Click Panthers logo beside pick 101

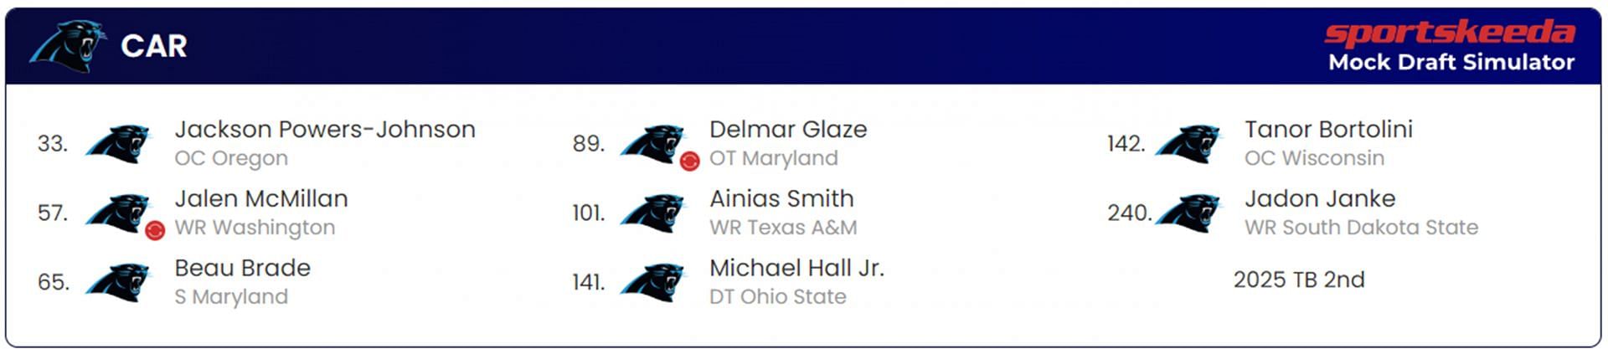[x=652, y=213]
